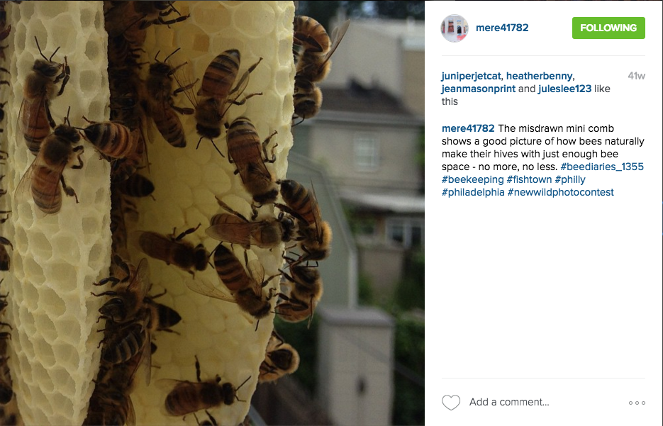
Task: Open caption author mere41782 link
Action: tap(468, 128)
